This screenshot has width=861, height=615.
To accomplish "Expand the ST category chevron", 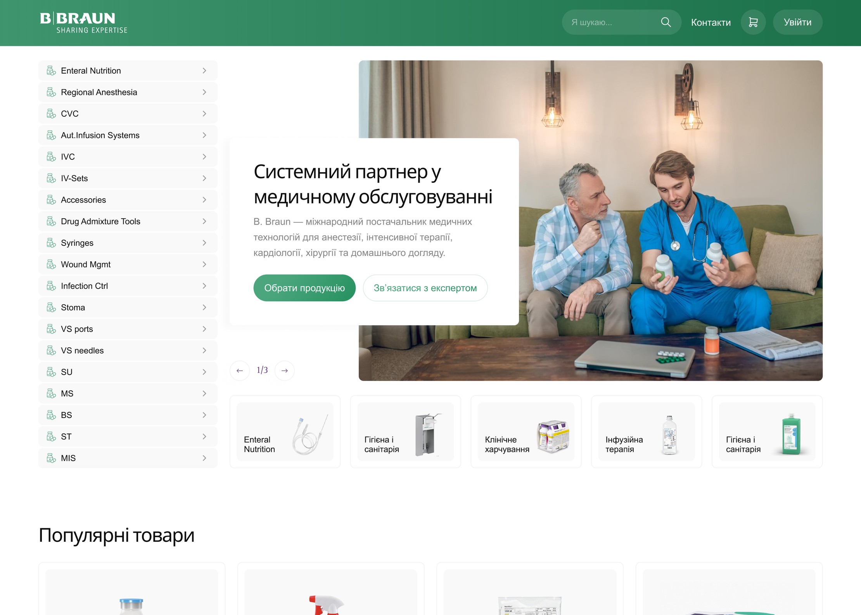I will tap(204, 437).
